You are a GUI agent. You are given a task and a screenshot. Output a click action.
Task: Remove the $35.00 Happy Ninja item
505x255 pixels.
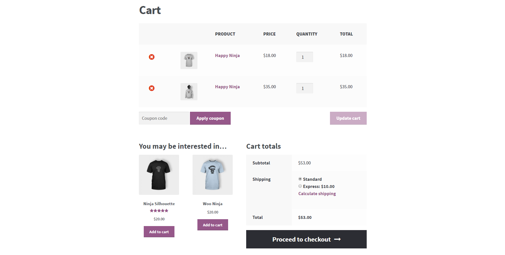[152, 88]
